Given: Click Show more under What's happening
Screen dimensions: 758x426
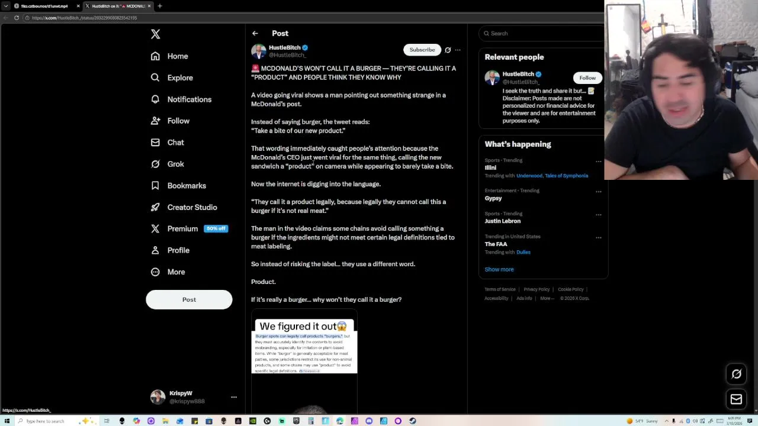Looking at the screenshot, I should click(x=499, y=269).
